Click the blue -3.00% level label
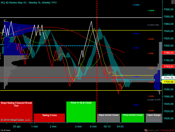This screenshot has height=132, width=175. 136,105
